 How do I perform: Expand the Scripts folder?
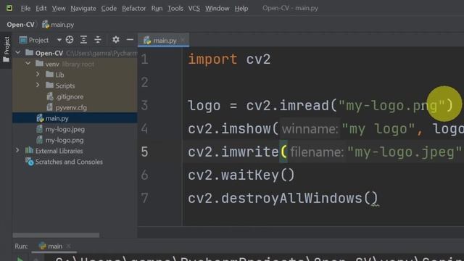click(x=38, y=86)
